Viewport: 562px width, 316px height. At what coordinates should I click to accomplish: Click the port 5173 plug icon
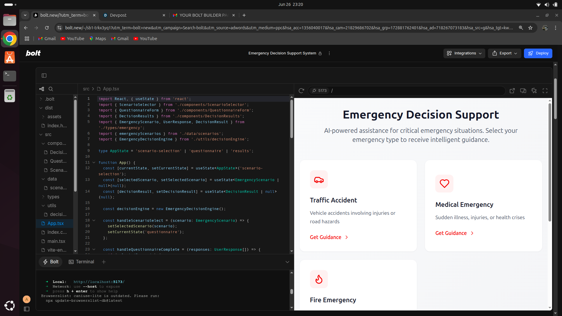tap(314, 91)
